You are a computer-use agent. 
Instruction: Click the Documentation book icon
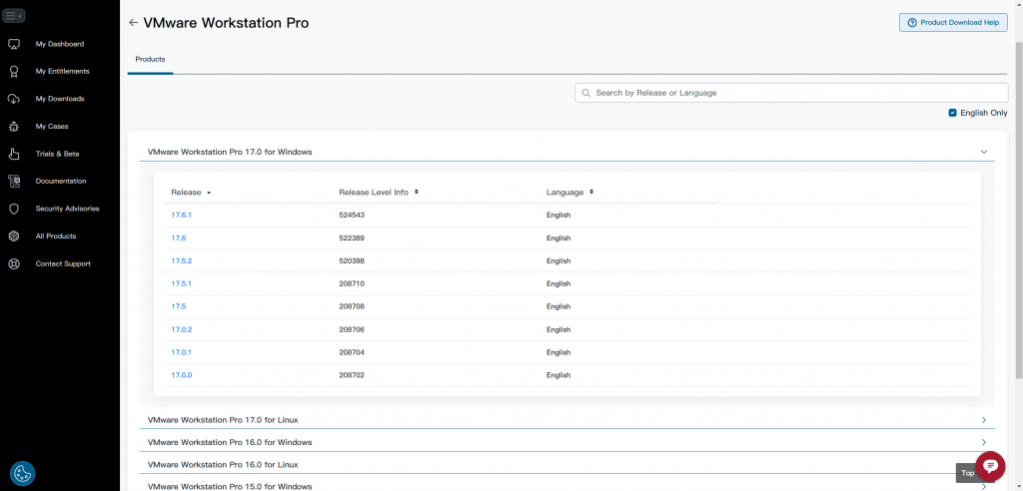pos(14,182)
